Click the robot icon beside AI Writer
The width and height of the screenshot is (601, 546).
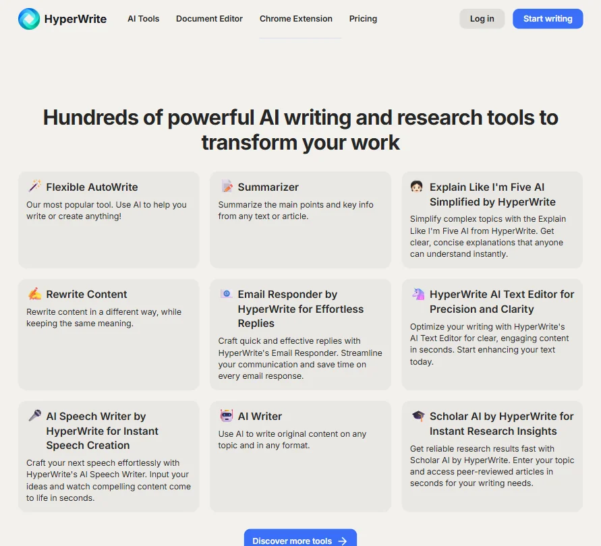[227, 416]
